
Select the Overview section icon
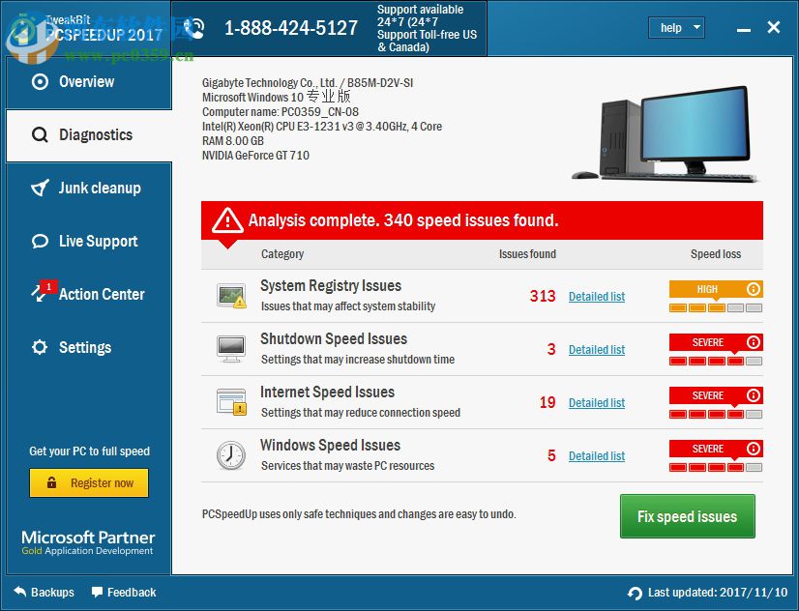click(x=40, y=81)
